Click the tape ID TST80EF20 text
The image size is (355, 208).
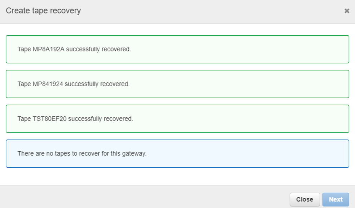pos(50,118)
